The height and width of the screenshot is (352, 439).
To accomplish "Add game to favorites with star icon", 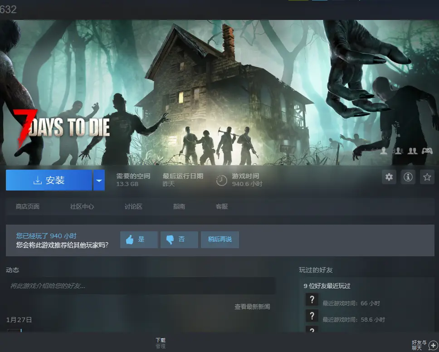I will 427,177.
